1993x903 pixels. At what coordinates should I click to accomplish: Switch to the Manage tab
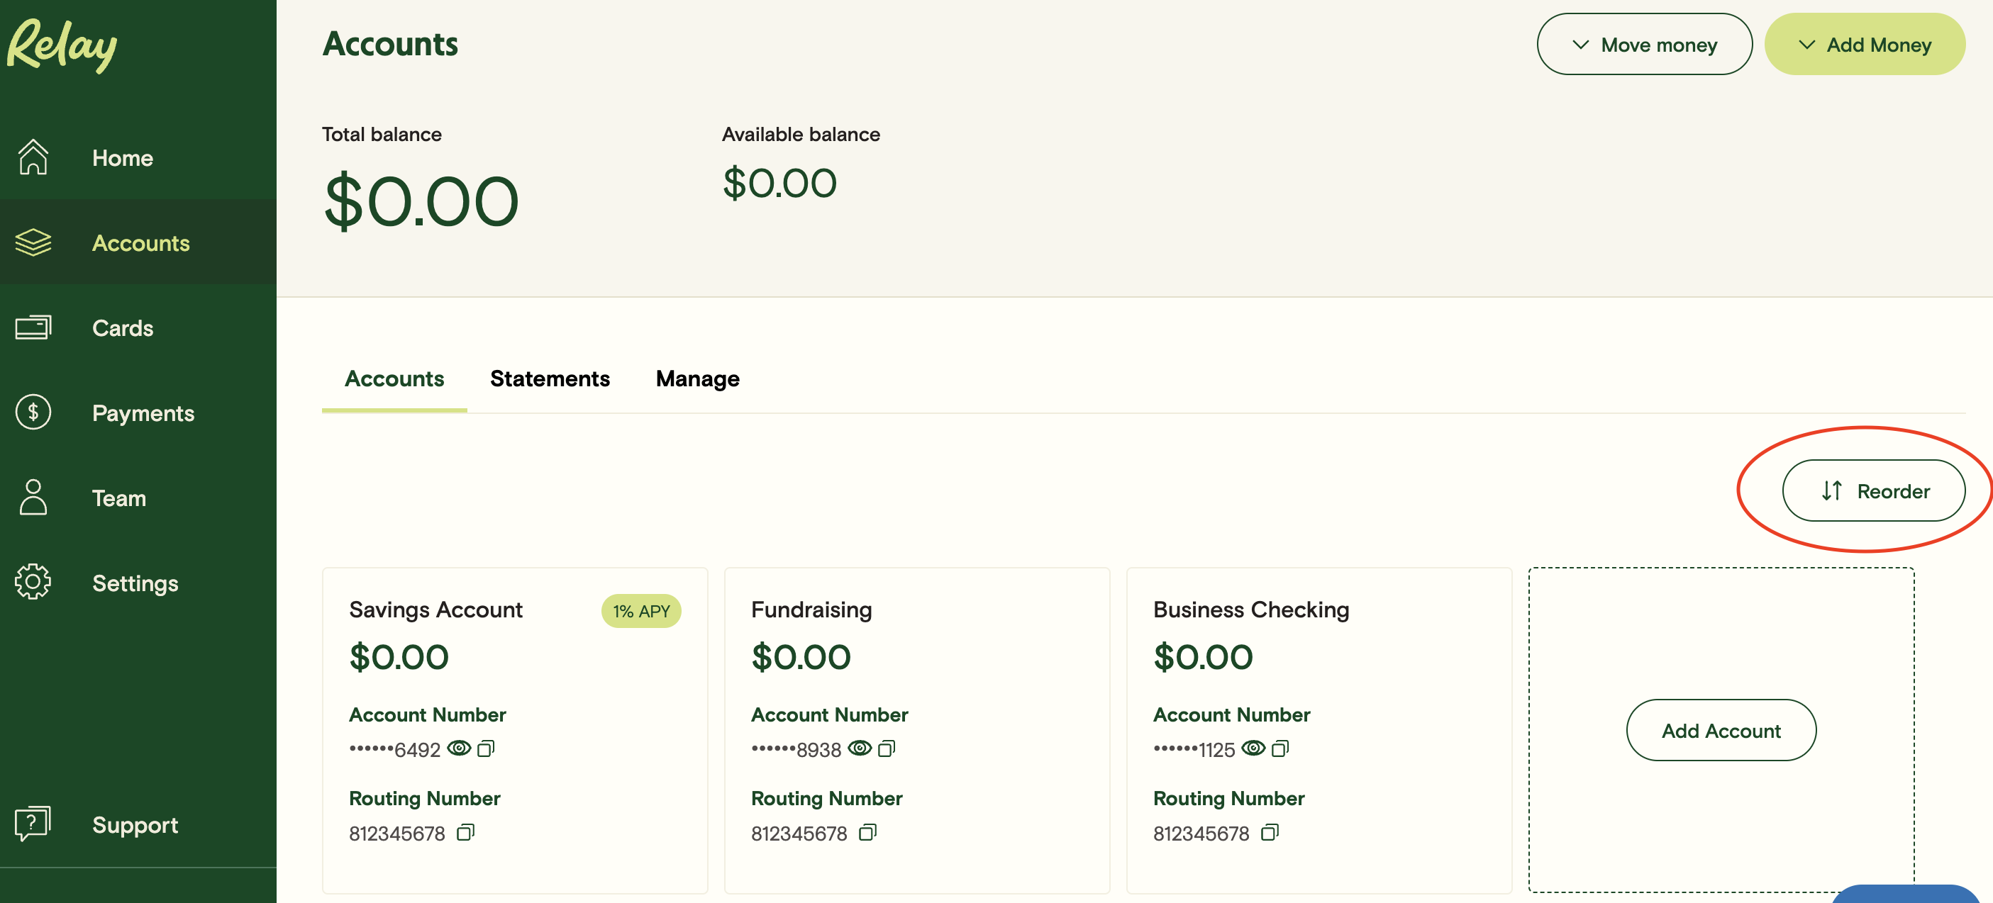[x=698, y=378]
